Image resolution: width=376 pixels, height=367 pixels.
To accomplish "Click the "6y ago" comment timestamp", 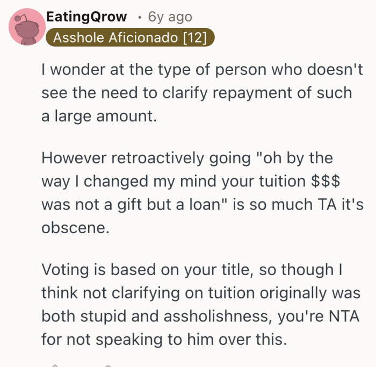I will tap(170, 17).
